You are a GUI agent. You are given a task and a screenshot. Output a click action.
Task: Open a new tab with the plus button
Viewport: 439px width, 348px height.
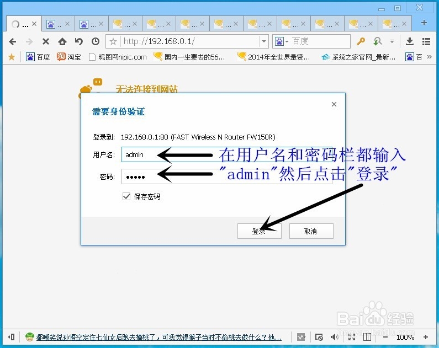(424, 23)
